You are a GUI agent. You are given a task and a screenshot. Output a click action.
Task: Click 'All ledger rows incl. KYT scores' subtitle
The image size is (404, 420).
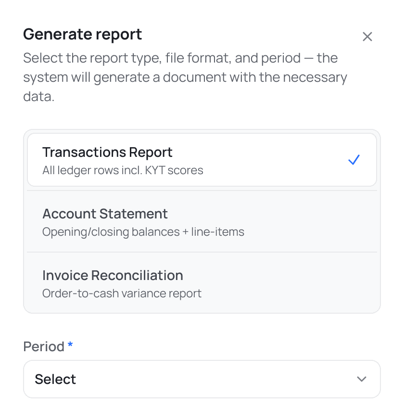123,170
